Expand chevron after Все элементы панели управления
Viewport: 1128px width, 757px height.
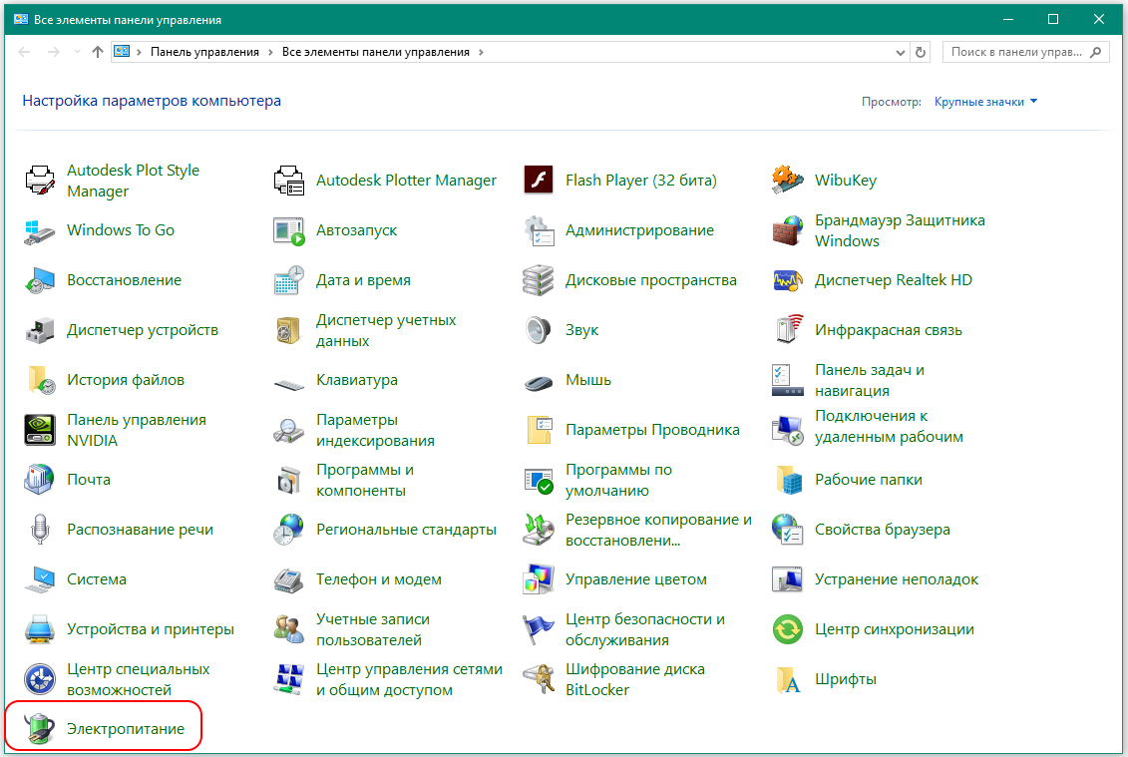click(x=481, y=52)
